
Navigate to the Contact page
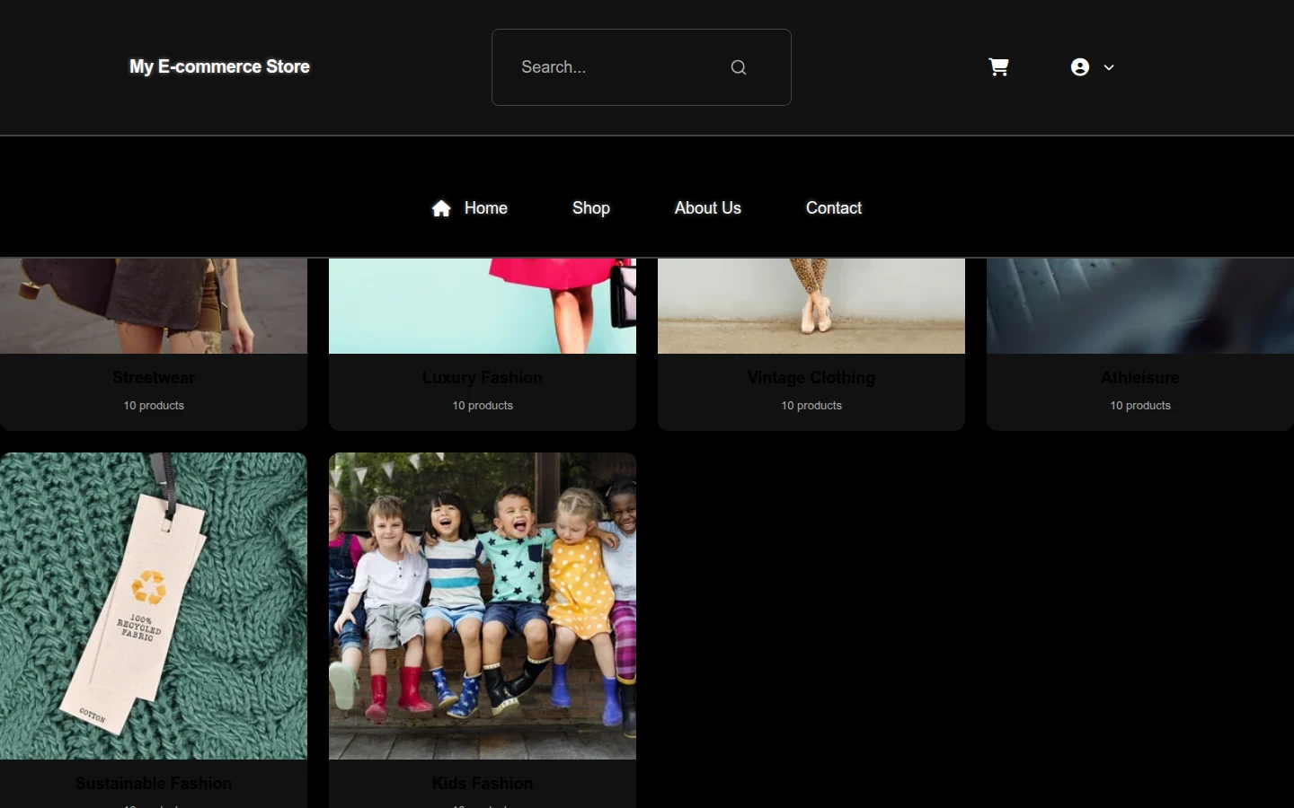pyautogui.click(x=834, y=208)
